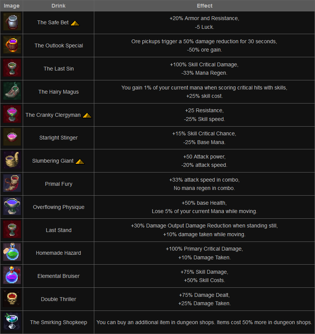Screen dimensions: 315x334
Task: Click the Overflowing Physique goblet icon
Action: (x=12, y=207)
